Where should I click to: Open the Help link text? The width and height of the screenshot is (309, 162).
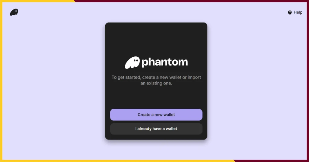(298, 12)
